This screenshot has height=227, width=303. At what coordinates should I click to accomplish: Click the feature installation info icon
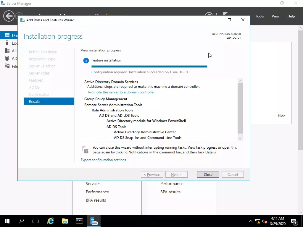(86, 61)
